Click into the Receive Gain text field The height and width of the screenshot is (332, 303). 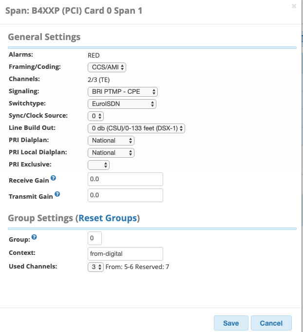[x=125, y=179]
